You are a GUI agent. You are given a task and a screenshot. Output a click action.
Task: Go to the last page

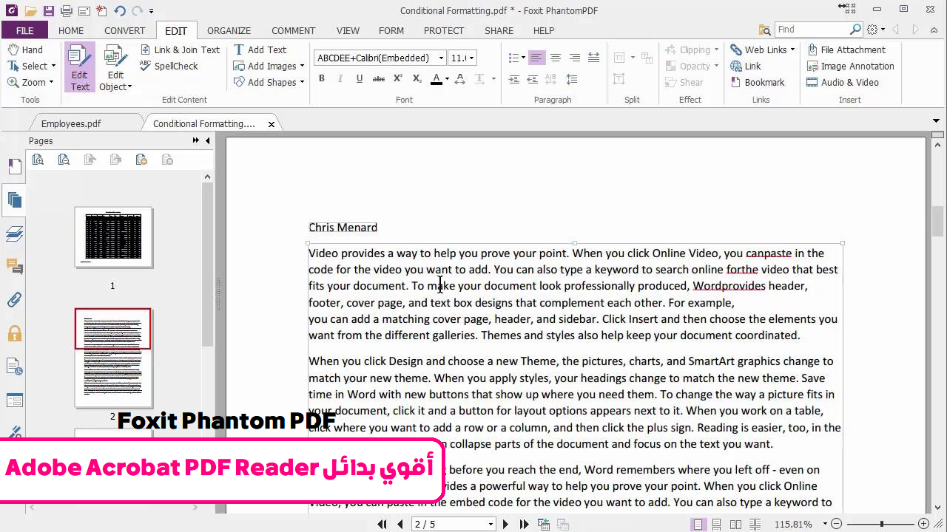(524, 524)
